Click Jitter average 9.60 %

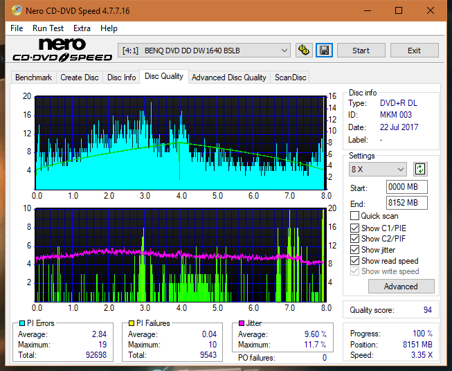click(x=316, y=334)
